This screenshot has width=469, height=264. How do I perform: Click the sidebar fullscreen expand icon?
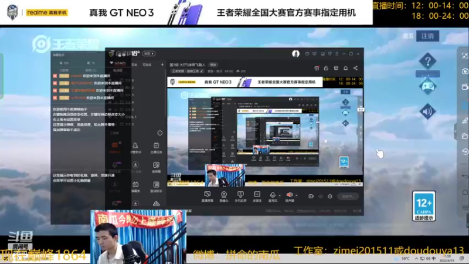point(464,56)
